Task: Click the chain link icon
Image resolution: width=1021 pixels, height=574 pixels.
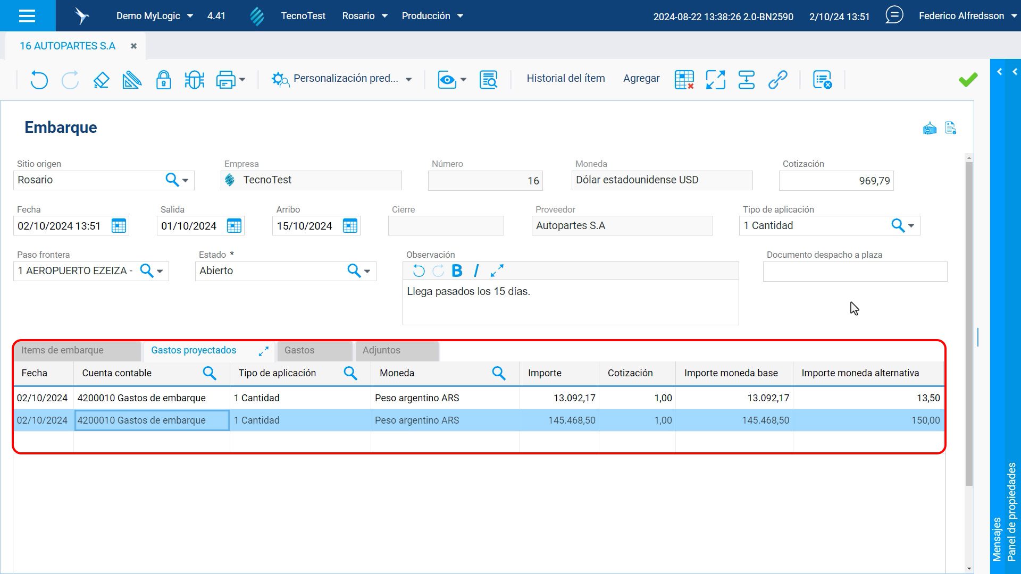Action: coord(777,80)
